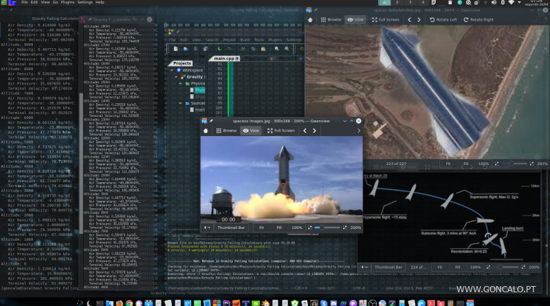
Task: Select Fit in the bottom-right Gwenview status bar
Action: click(x=439, y=267)
